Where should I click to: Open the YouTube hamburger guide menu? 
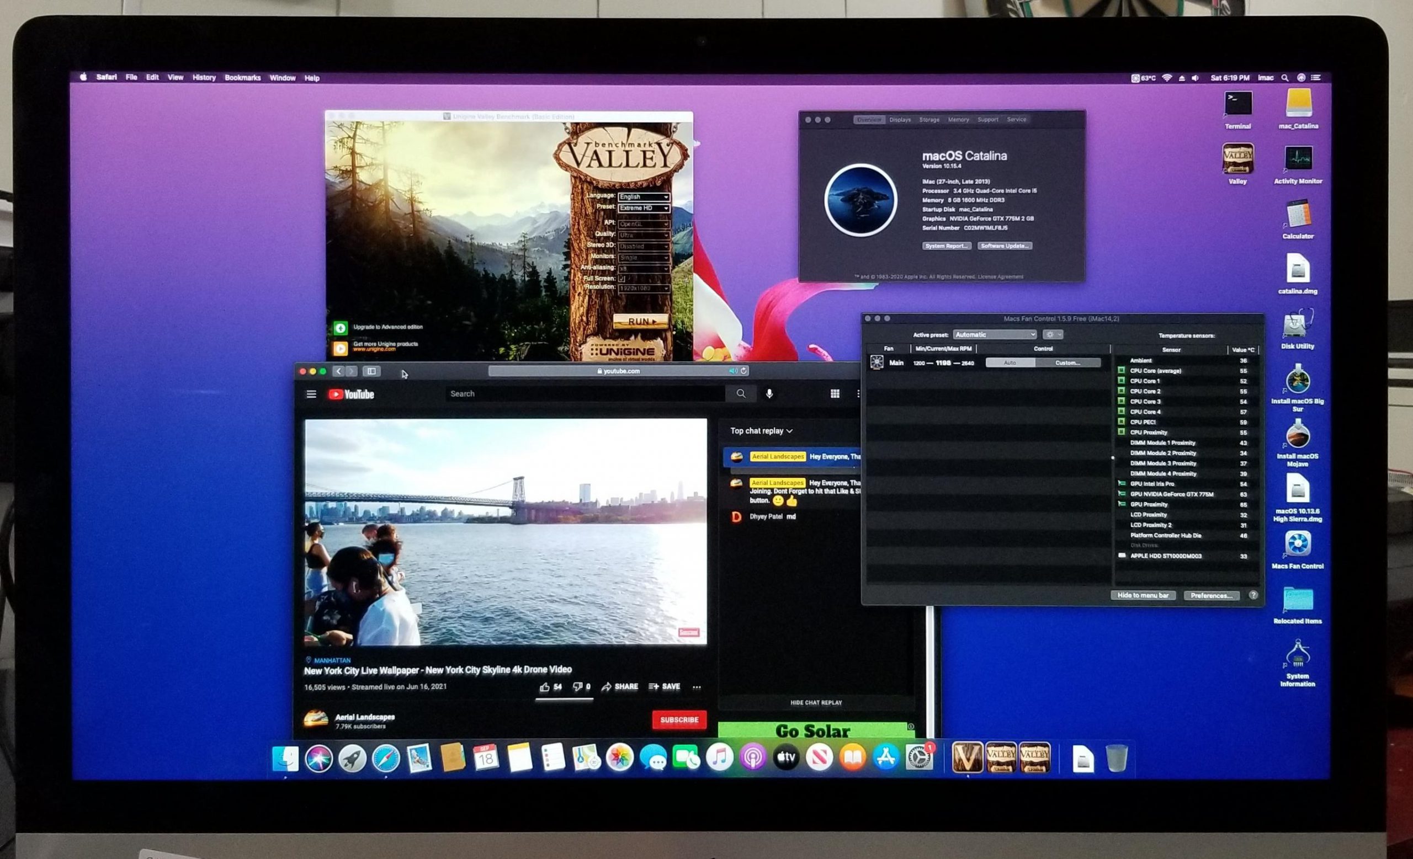[x=311, y=394]
